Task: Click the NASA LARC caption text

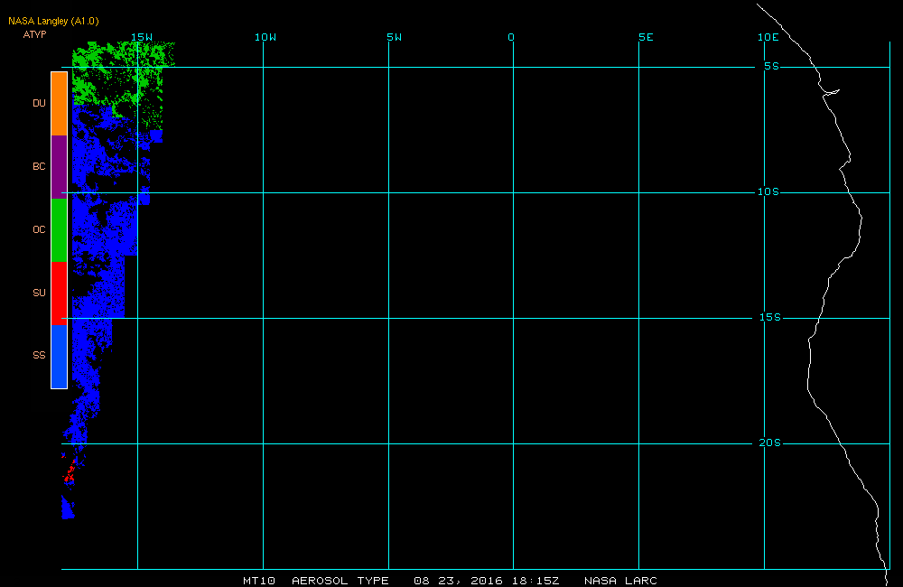Action: [621, 581]
